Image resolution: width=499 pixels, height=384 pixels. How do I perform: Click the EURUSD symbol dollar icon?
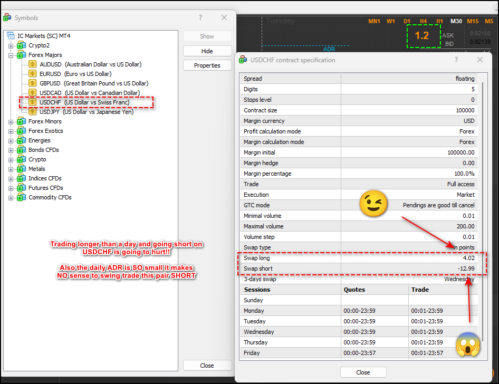(x=33, y=74)
